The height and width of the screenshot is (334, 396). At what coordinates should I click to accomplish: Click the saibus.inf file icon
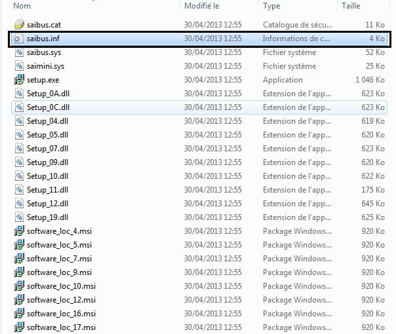[x=19, y=39]
